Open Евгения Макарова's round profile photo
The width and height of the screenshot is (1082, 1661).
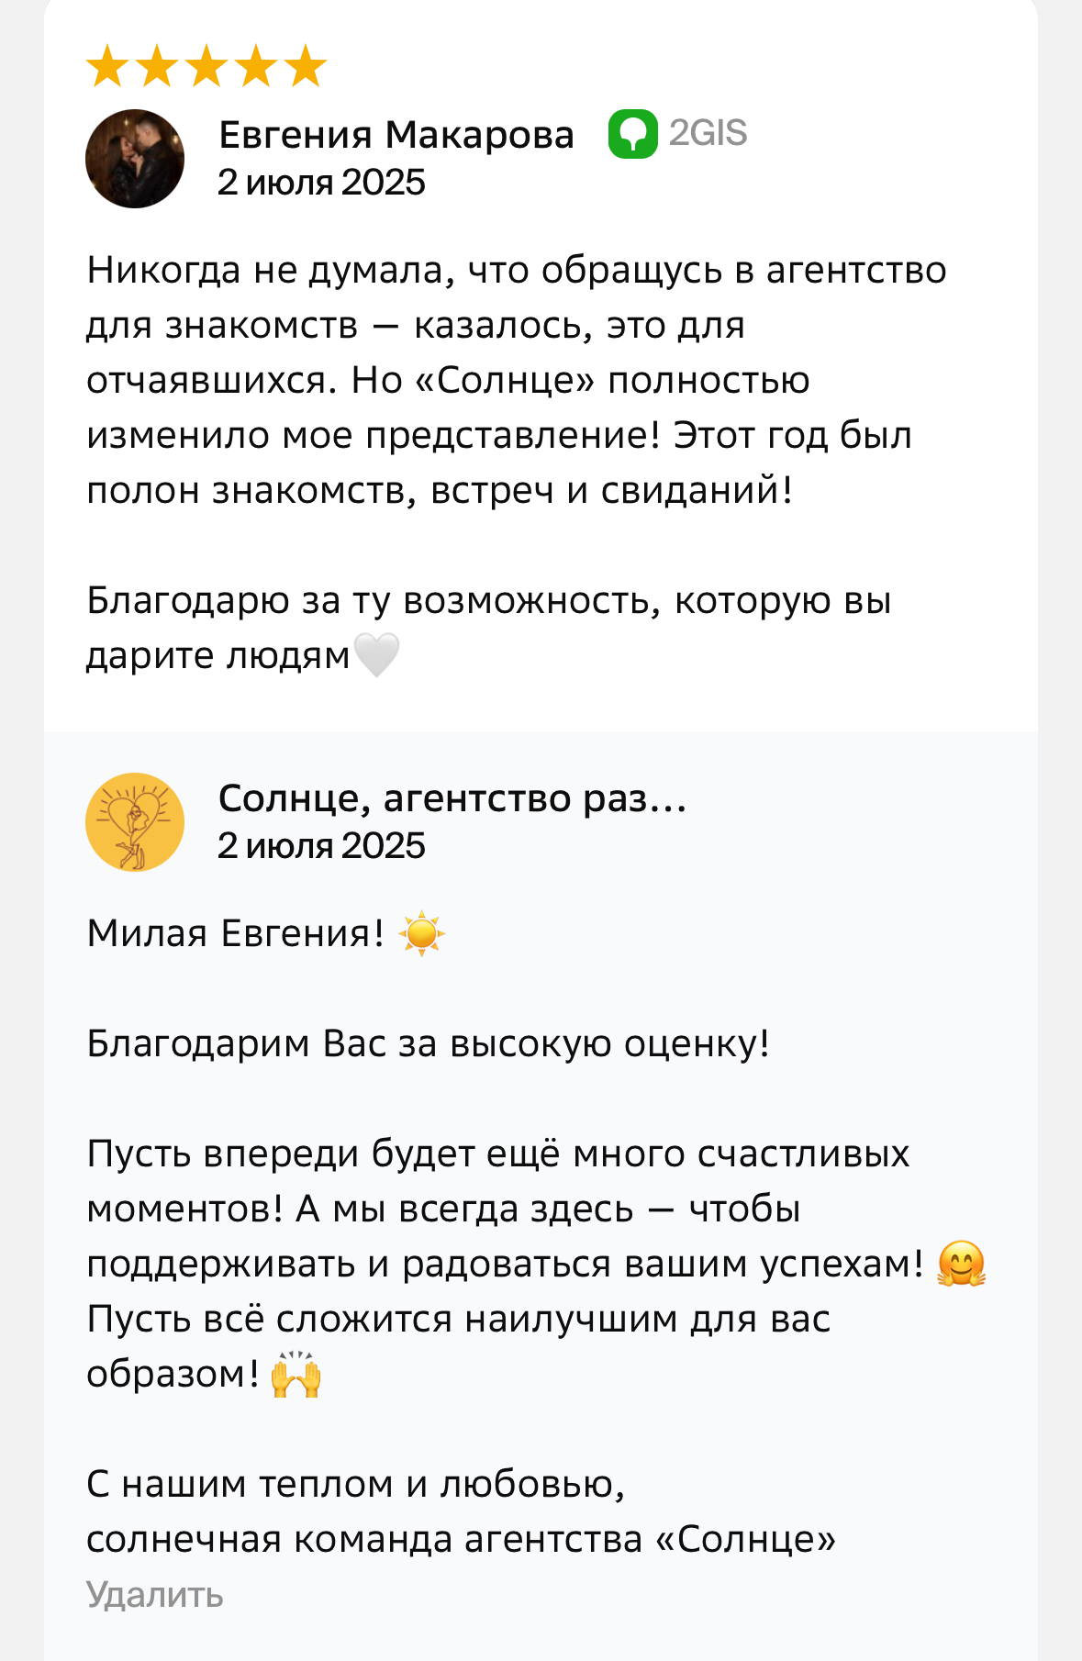pos(135,159)
